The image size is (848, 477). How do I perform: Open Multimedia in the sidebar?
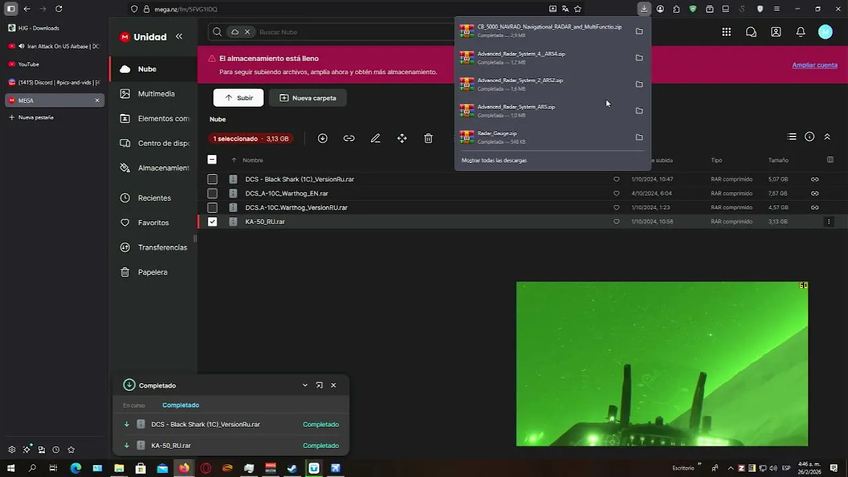pos(153,93)
